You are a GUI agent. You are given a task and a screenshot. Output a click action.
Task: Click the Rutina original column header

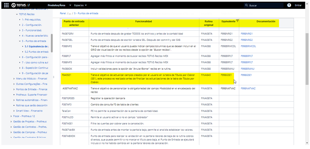point(209,23)
